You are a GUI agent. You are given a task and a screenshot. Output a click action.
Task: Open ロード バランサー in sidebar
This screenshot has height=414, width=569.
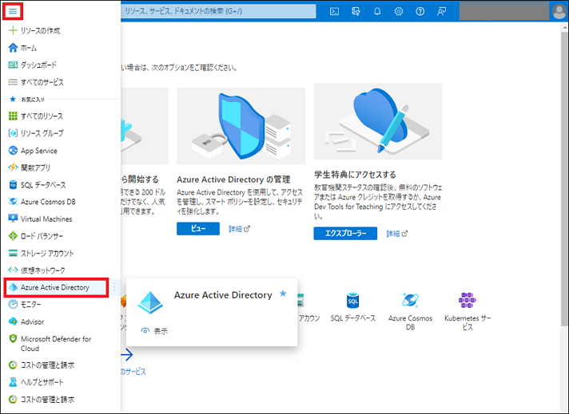click(42, 236)
